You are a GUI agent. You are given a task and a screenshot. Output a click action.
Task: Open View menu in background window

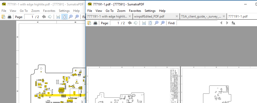(x=13, y=11)
